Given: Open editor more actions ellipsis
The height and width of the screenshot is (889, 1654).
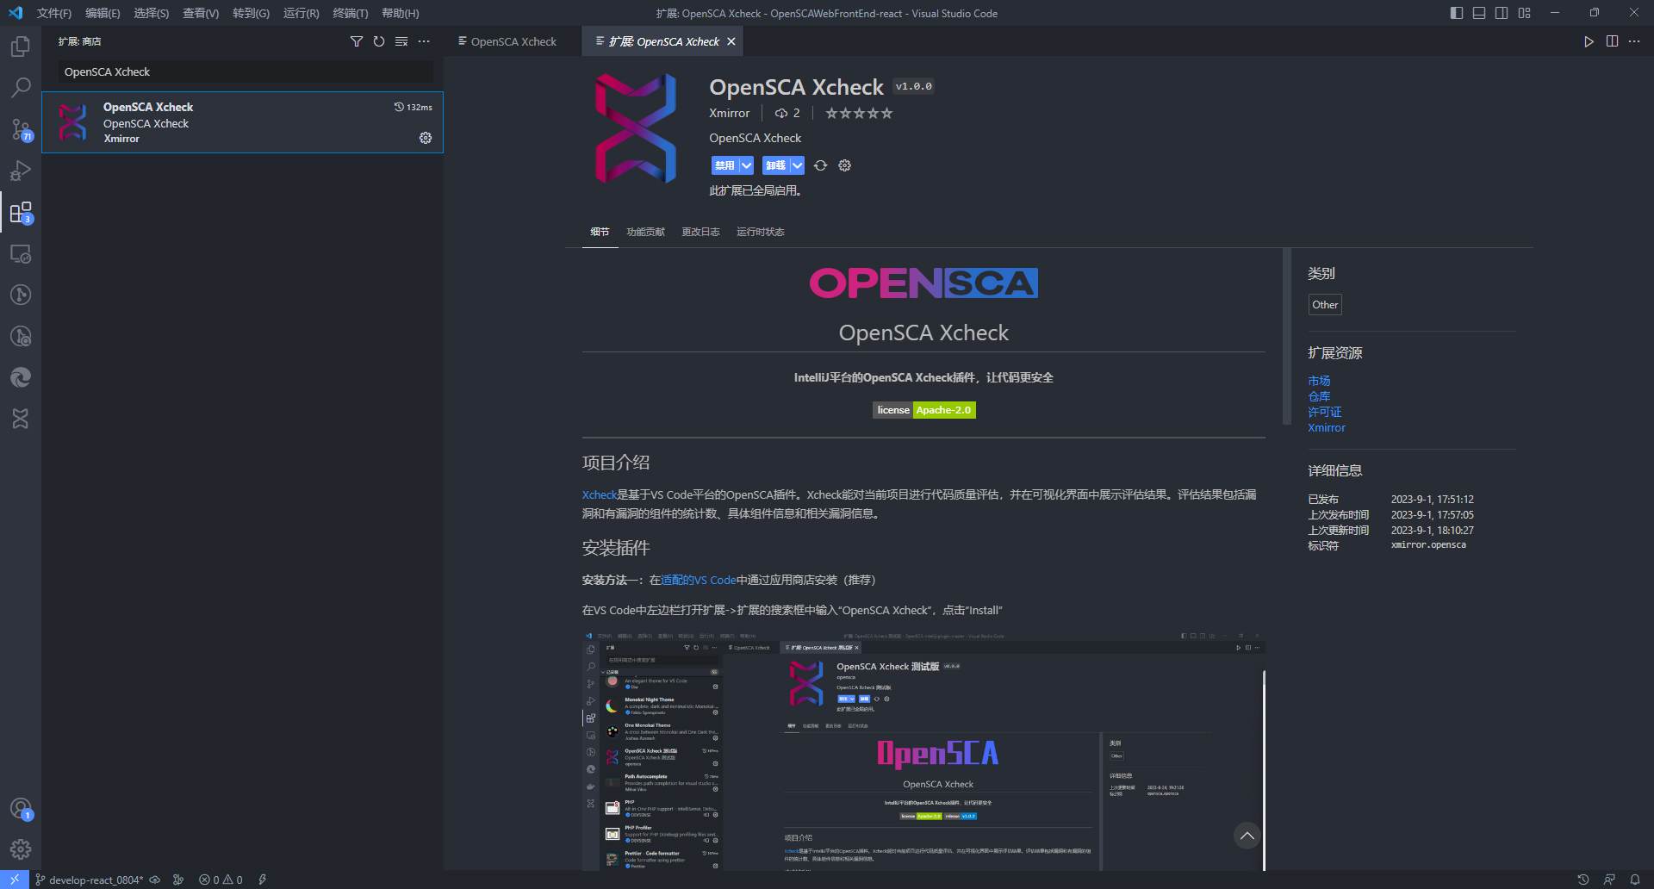Looking at the screenshot, I should click(x=1634, y=41).
